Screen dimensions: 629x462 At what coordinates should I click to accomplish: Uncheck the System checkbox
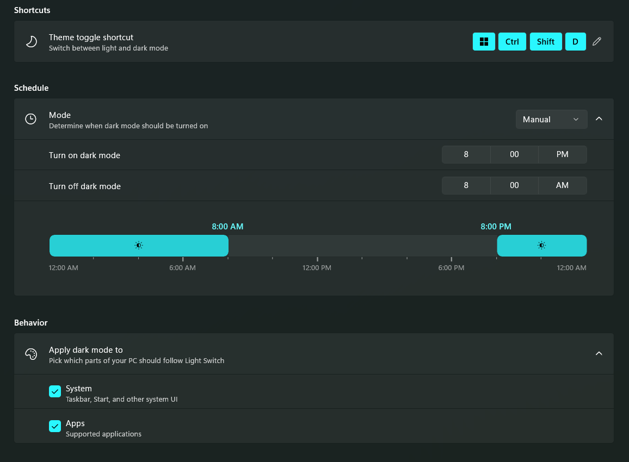click(x=55, y=391)
